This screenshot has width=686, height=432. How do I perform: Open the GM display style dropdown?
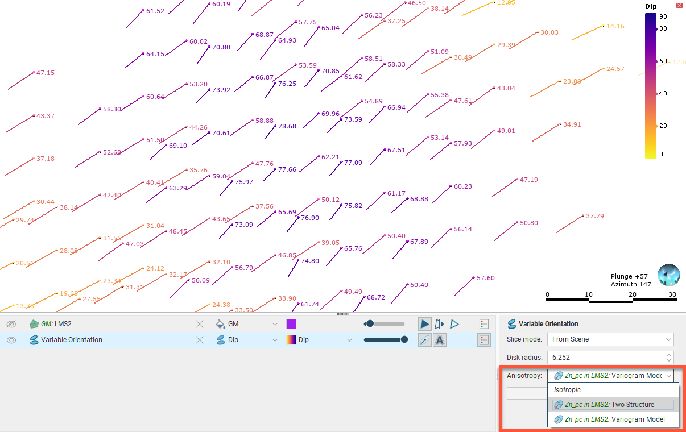coord(275,324)
